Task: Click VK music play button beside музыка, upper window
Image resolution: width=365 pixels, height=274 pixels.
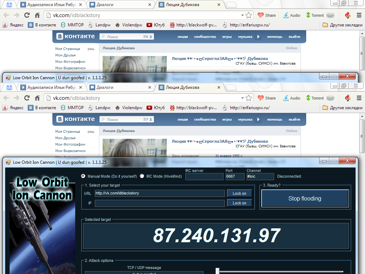Action: click(x=258, y=37)
